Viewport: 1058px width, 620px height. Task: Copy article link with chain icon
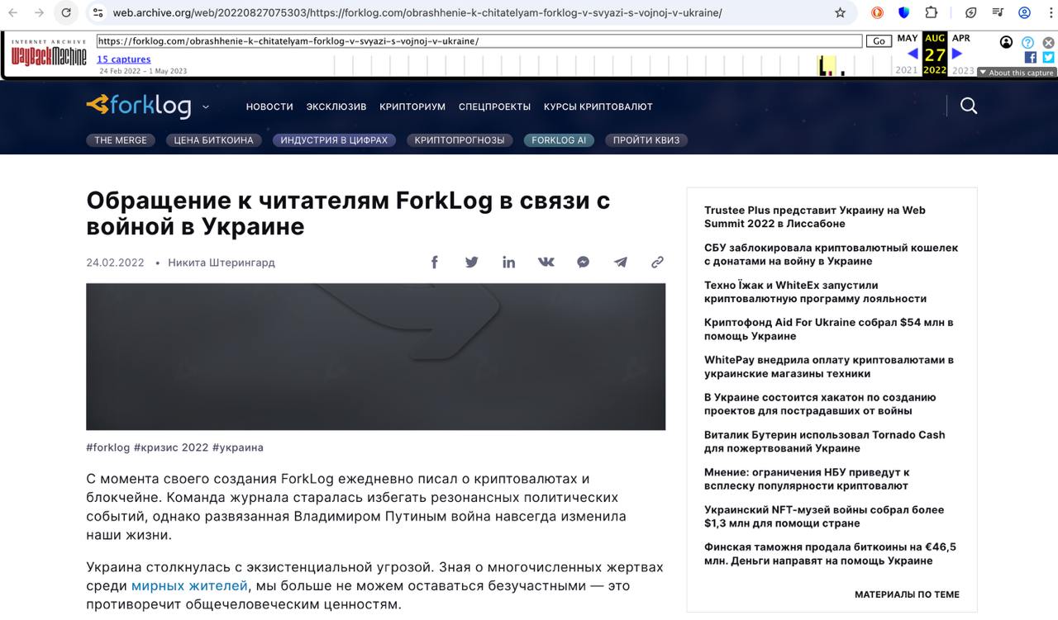point(657,262)
